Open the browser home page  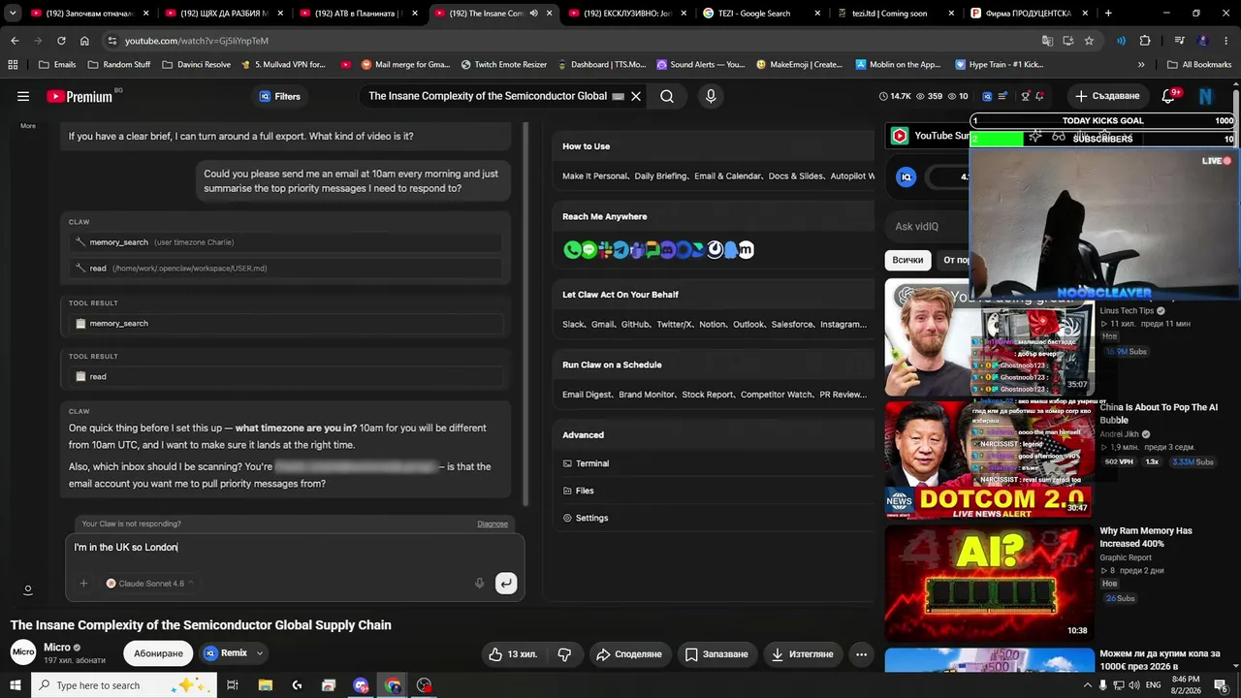[x=84, y=41]
